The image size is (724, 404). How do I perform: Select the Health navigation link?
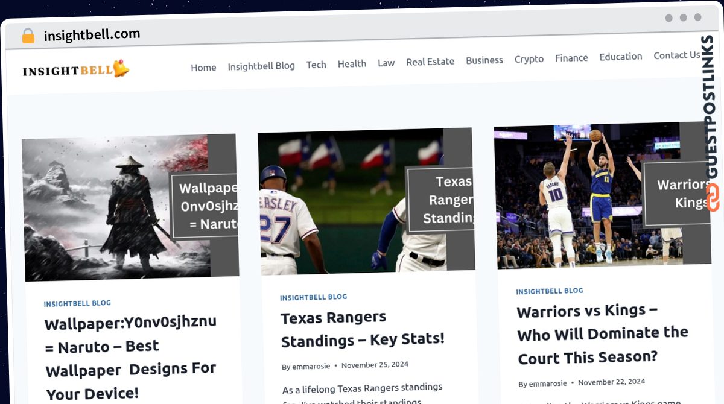(x=352, y=63)
